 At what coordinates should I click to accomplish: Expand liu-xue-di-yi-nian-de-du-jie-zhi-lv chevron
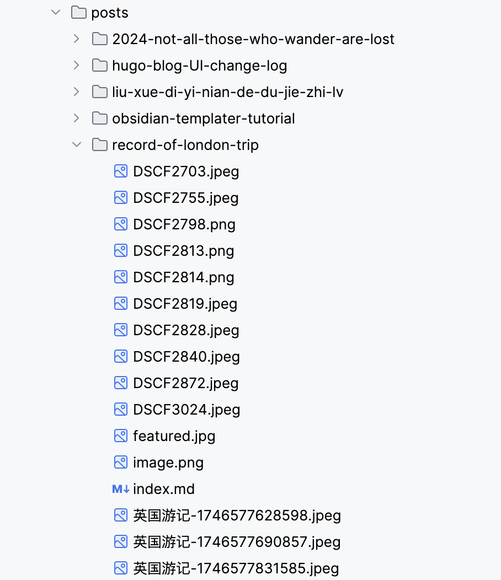76,92
